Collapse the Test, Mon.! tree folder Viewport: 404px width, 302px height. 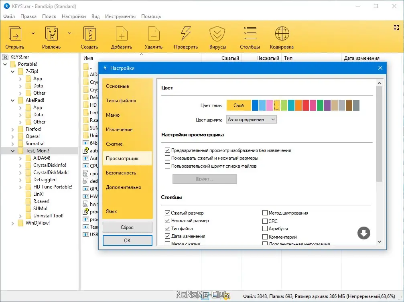tap(12, 151)
